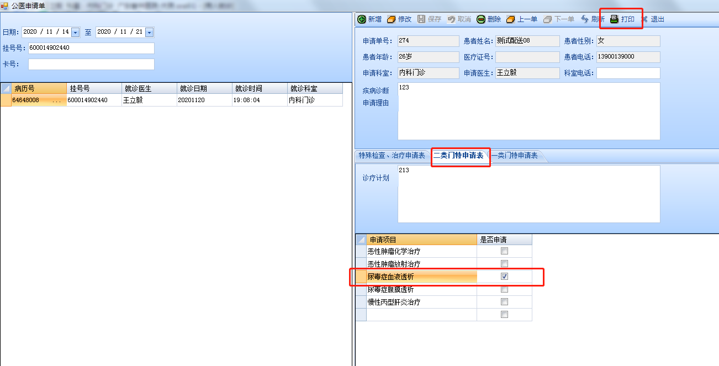
Task: Select the 慢性丙型肝炎治疗 item label
Action: click(394, 302)
